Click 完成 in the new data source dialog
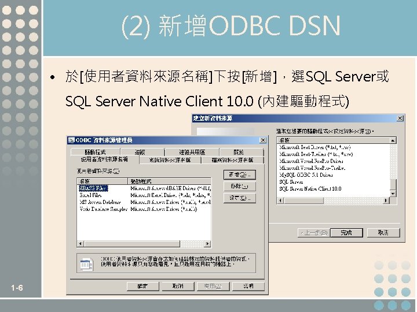Image resolution: width=417 pixels, height=312 pixels. [x=346, y=233]
